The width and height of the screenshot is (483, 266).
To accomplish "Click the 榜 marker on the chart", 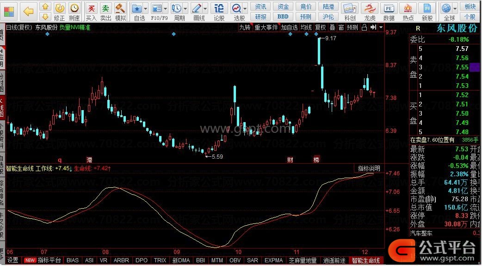I will [316, 160].
